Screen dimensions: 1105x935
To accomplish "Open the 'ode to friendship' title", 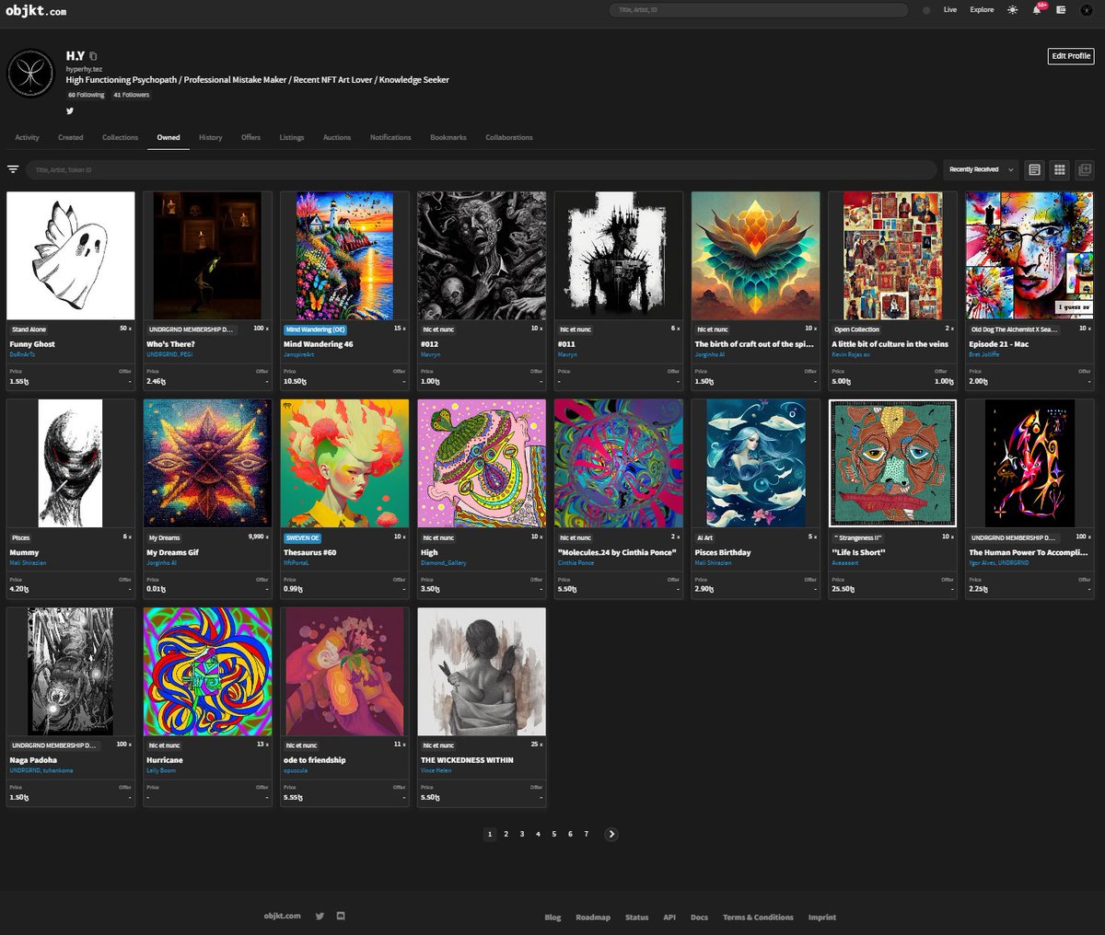I will (315, 760).
